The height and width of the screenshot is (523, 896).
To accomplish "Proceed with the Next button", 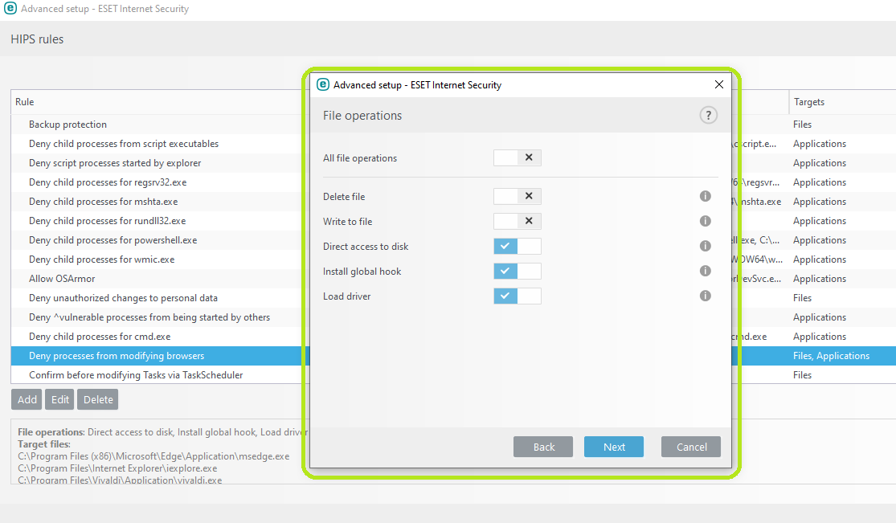I will point(614,447).
